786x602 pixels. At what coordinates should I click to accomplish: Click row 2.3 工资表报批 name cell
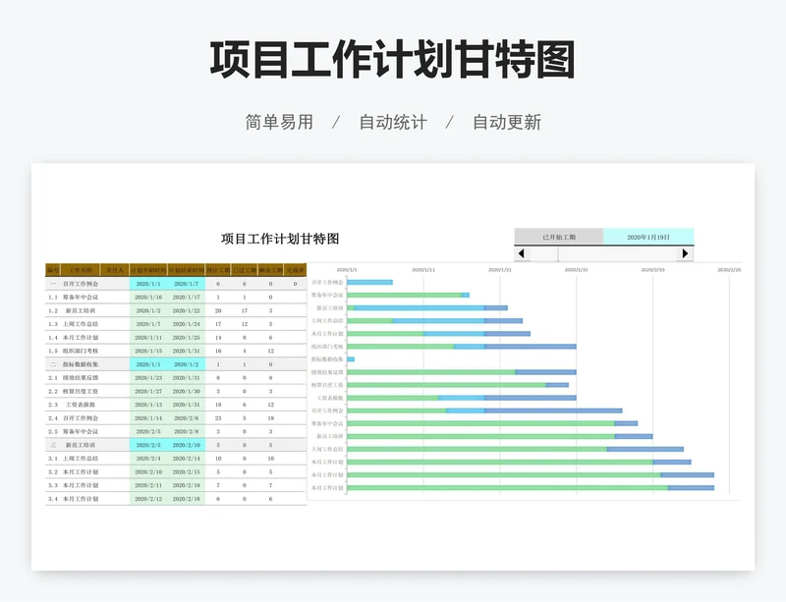pyautogui.click(x=81, y=405)
